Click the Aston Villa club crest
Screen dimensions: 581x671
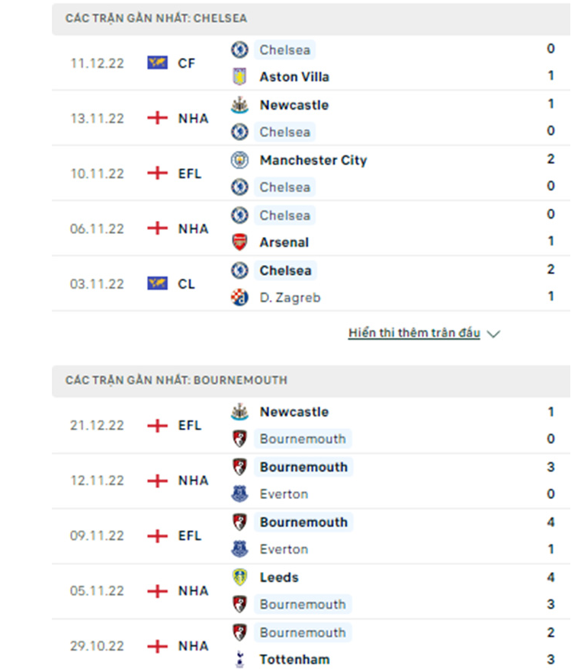tap(239, 77)
